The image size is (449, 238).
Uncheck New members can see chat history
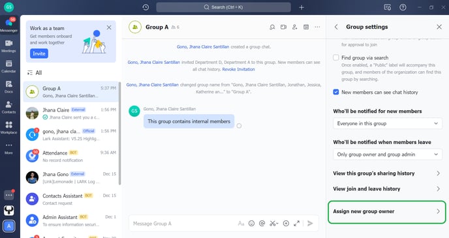coord(336,92)
